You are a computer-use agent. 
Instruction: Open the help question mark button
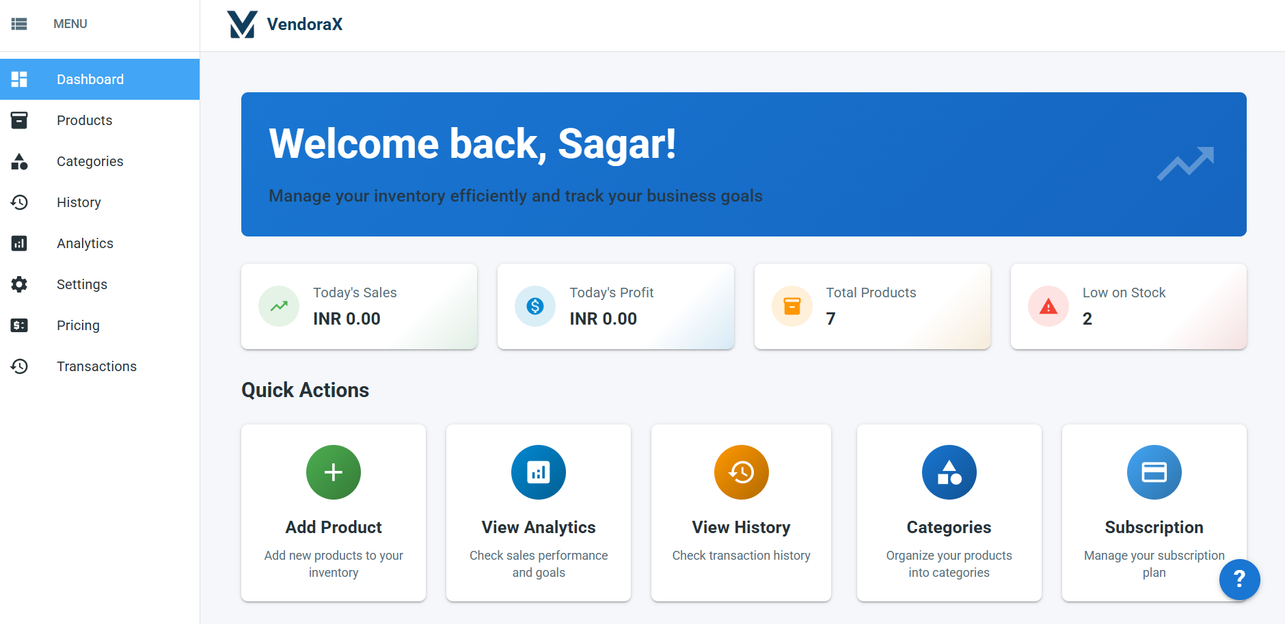pos(1239,579)
